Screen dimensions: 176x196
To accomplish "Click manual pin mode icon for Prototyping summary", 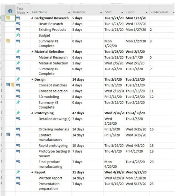I will [x=18, y=113].
